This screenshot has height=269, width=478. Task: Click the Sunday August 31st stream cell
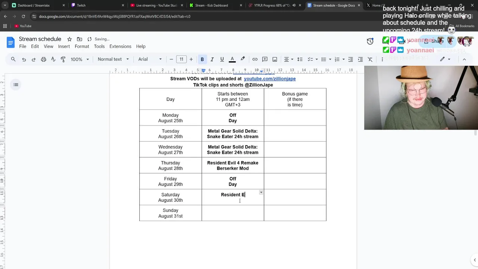click(233, 213)
